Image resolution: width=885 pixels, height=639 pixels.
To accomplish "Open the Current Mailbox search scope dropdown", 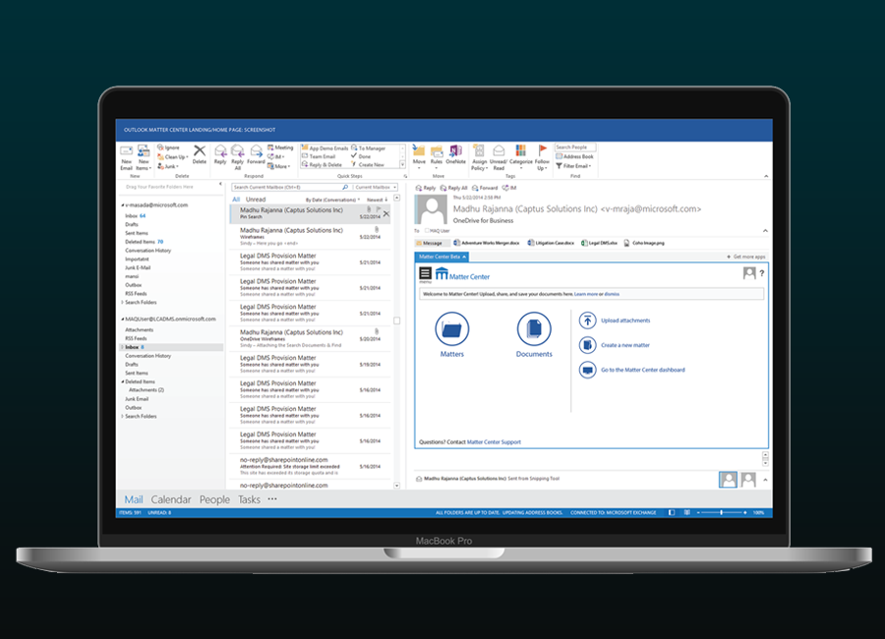I will [376, 187].
